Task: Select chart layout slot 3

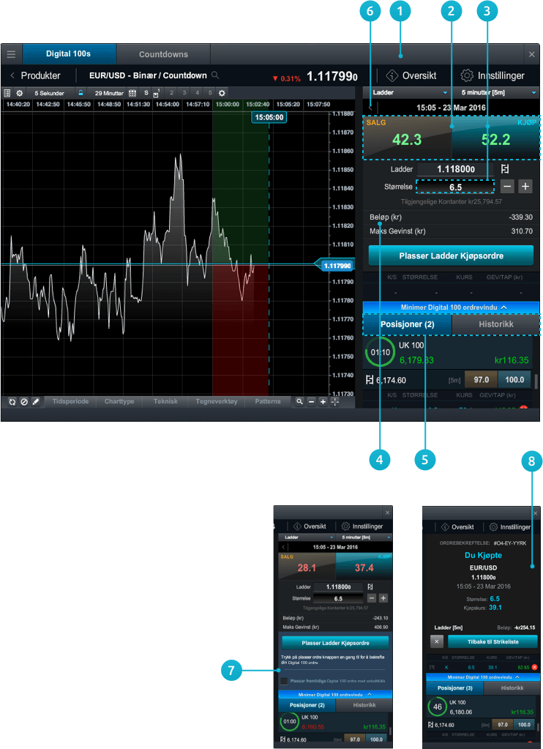Action: click(184, 93)
